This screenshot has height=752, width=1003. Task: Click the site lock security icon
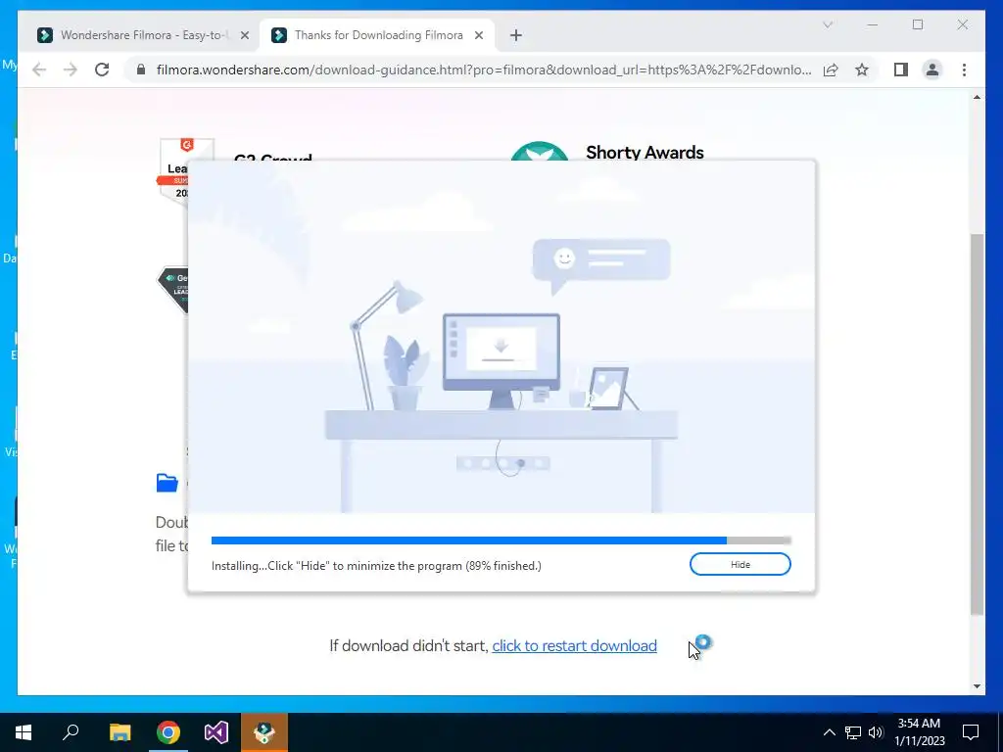141,70
